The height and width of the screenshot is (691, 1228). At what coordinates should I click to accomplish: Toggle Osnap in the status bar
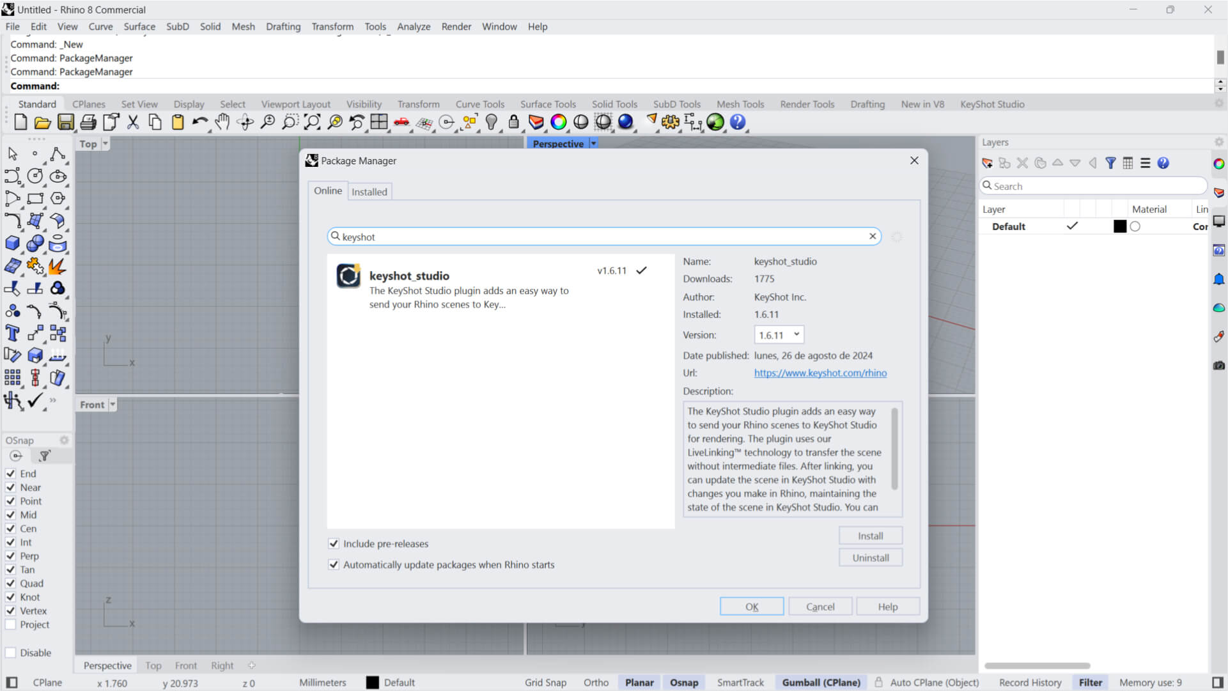click(x=684, y=683)
